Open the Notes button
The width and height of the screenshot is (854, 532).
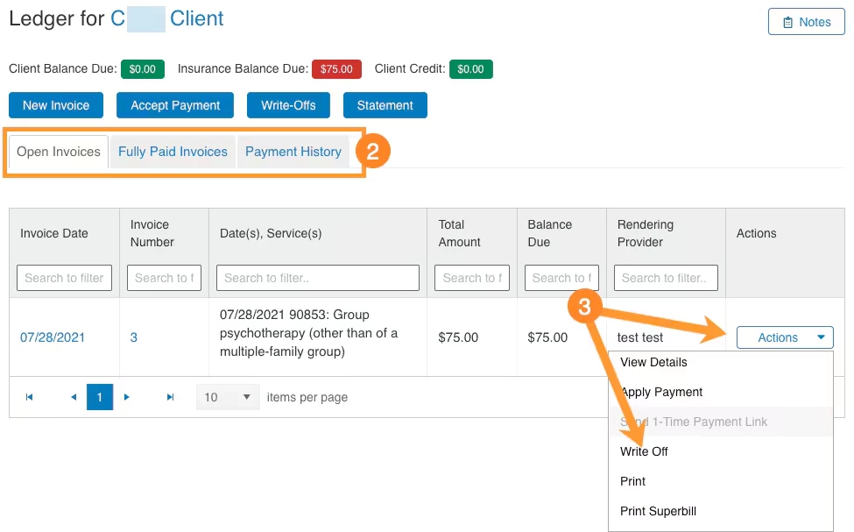[x=806, y=22]
